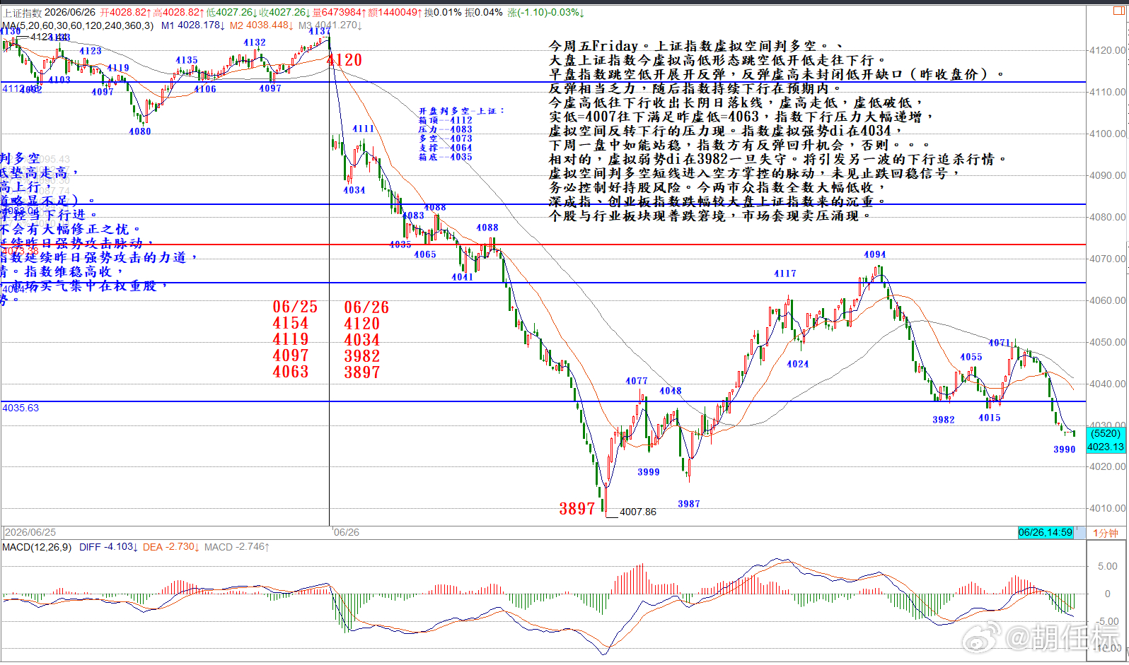Click the red 4154 value under 06/25
The width and height of the screenshot is (1129, 665).
coord(291,323)
